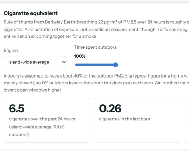Image resolution: width=189 pixels, height=151 pixels.
Task: Click the large 0.26 number
Action: pos(110,108)
